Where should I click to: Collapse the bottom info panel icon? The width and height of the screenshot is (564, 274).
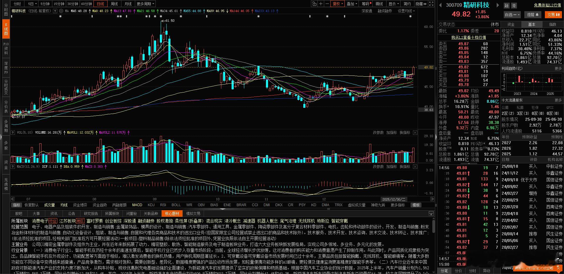pyautogui.click(x=431, y=214)
